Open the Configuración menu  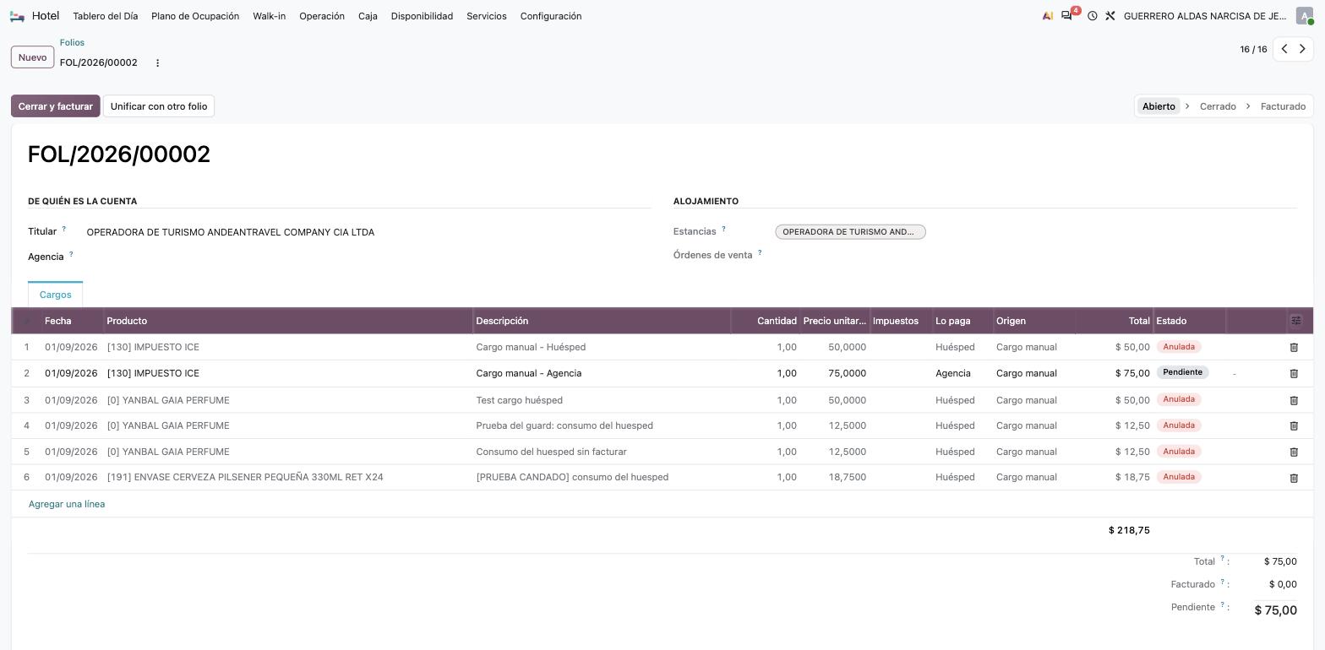click(551, 16)
